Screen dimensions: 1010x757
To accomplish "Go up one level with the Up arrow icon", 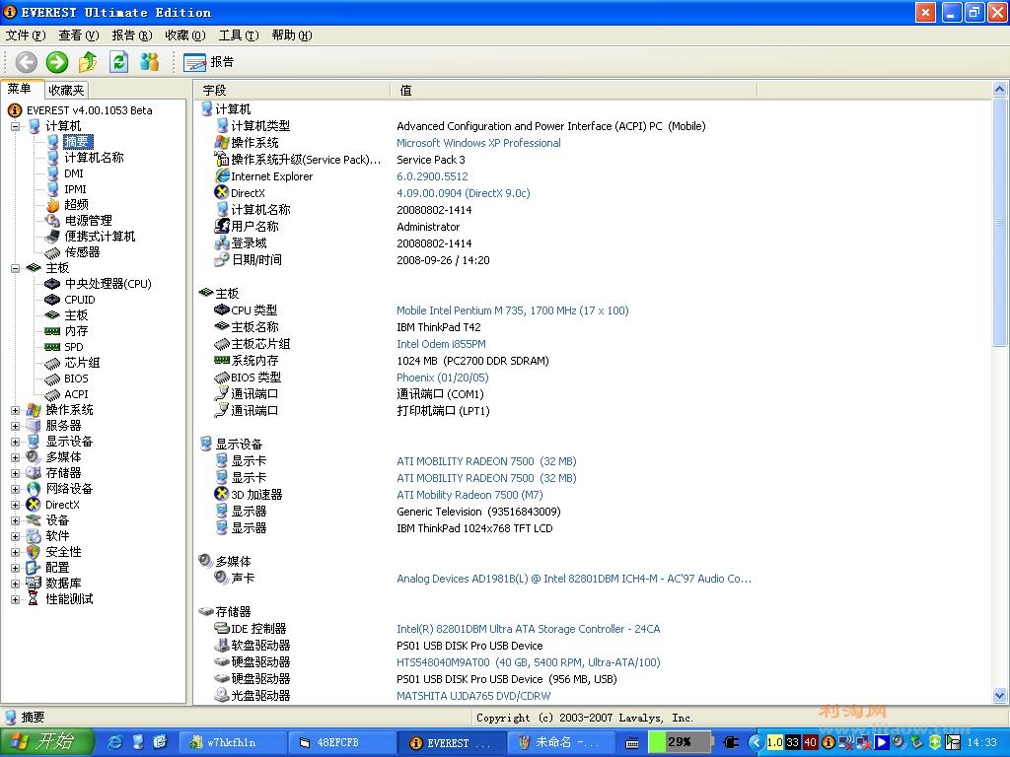I will (x=88, y=62).
